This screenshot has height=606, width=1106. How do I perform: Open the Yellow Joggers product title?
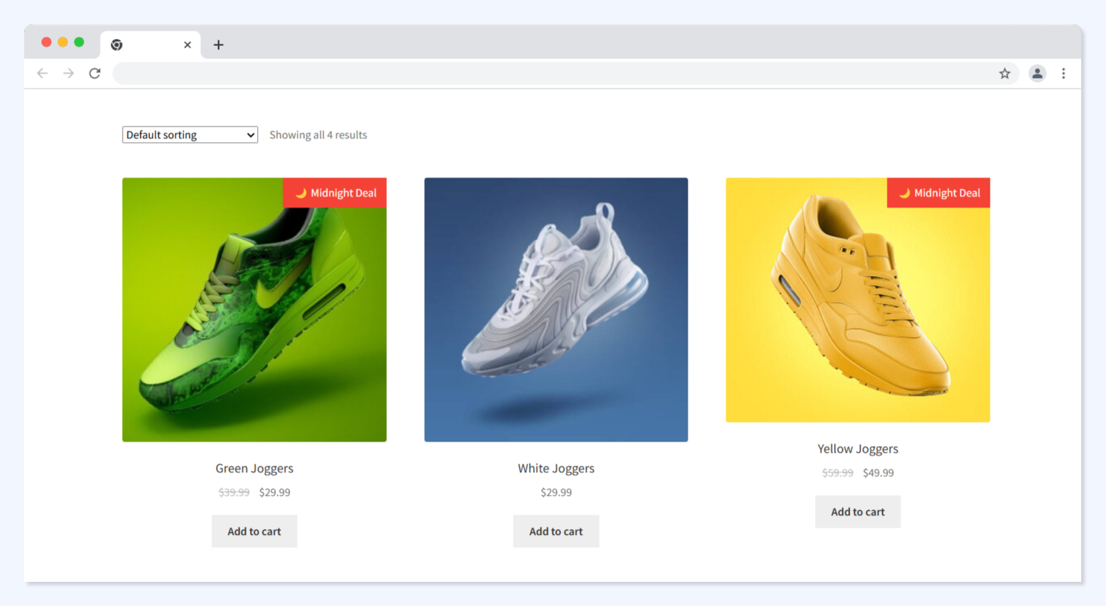857,449
